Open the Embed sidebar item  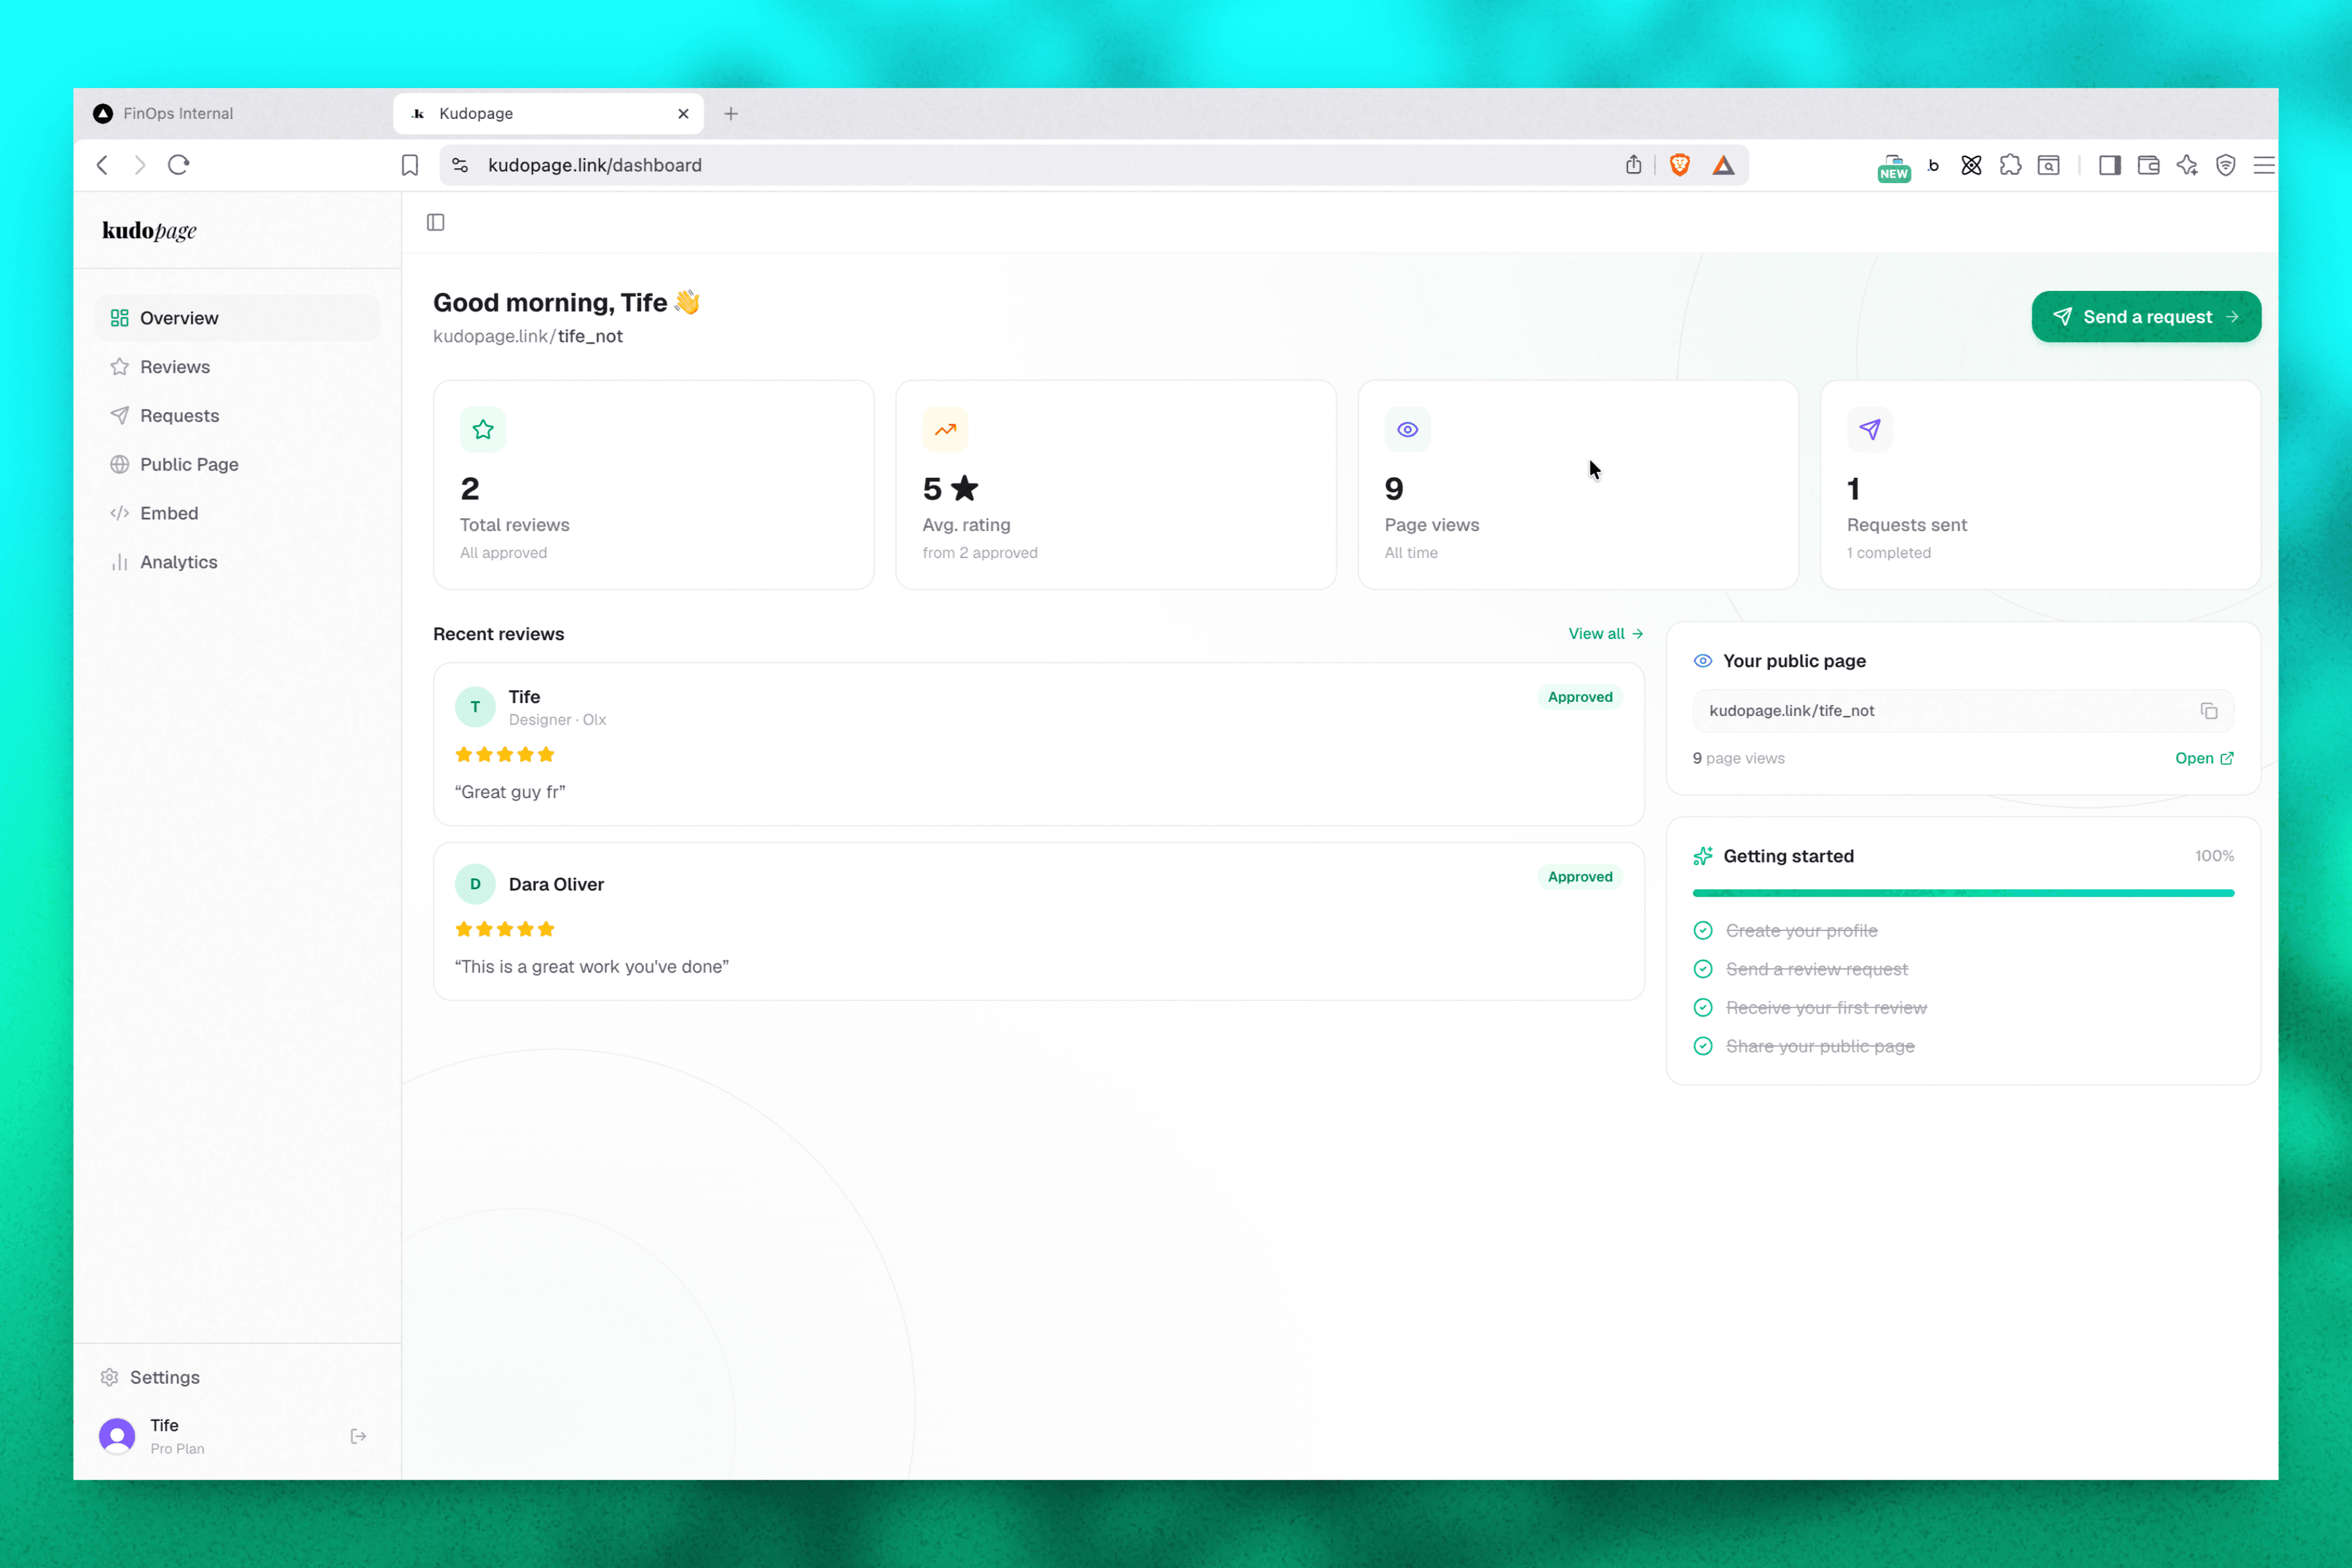tap(237, 513)
